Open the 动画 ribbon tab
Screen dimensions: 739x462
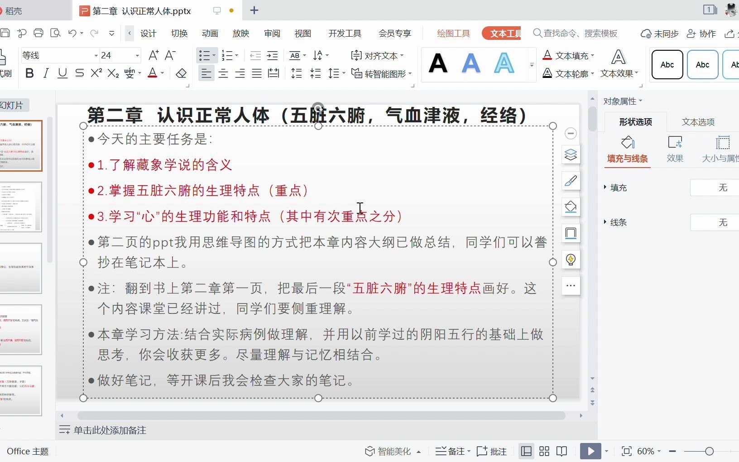click(x=210, y=34)
